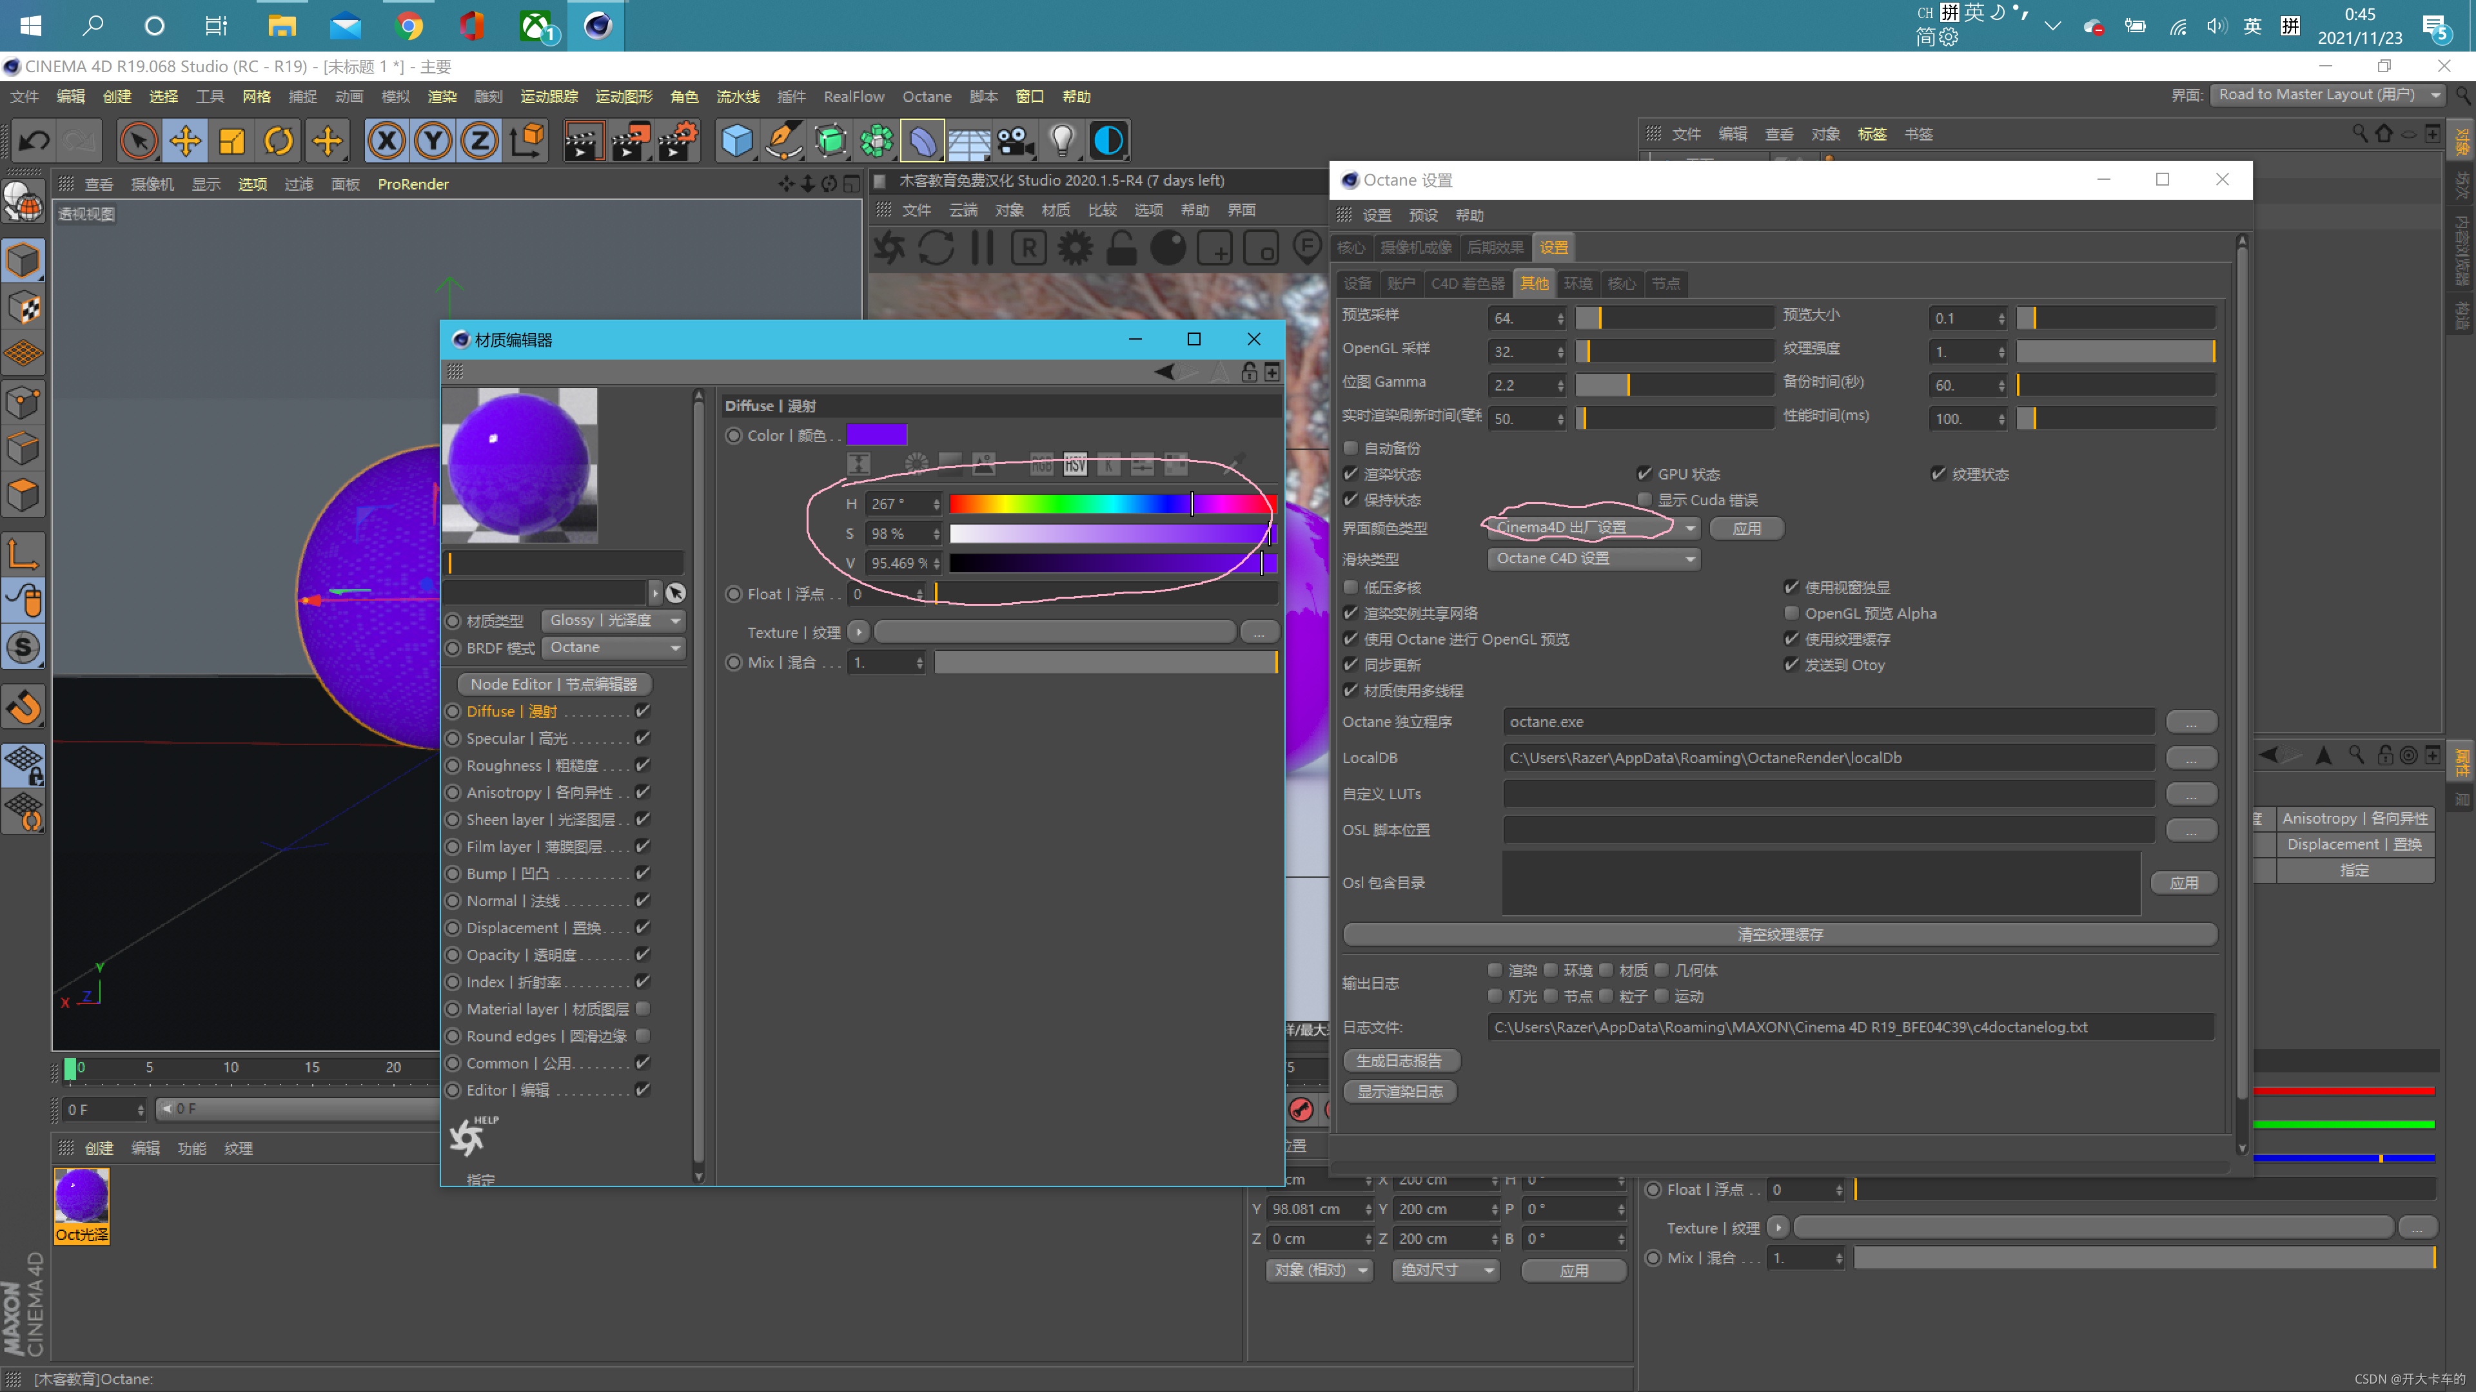Toggle X axis lock icon

pyautogui.click(x=386, y=141)
